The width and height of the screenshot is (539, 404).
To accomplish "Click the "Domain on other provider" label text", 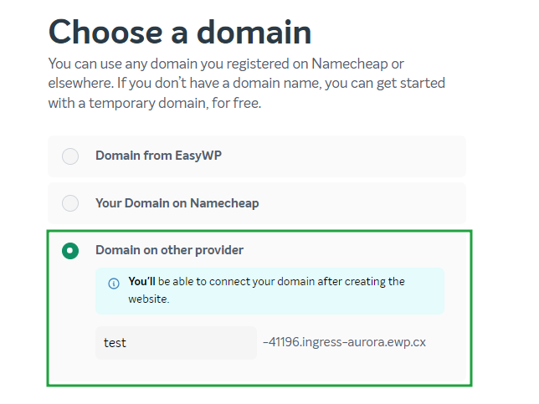I will pos(169,250).
